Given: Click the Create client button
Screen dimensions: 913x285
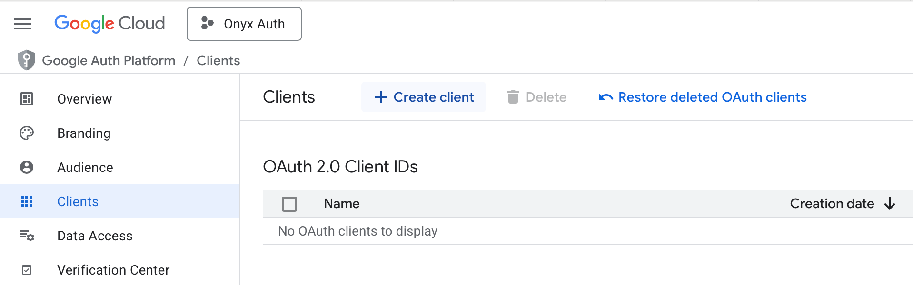Looking at the screenshot, I should point(424,97).
